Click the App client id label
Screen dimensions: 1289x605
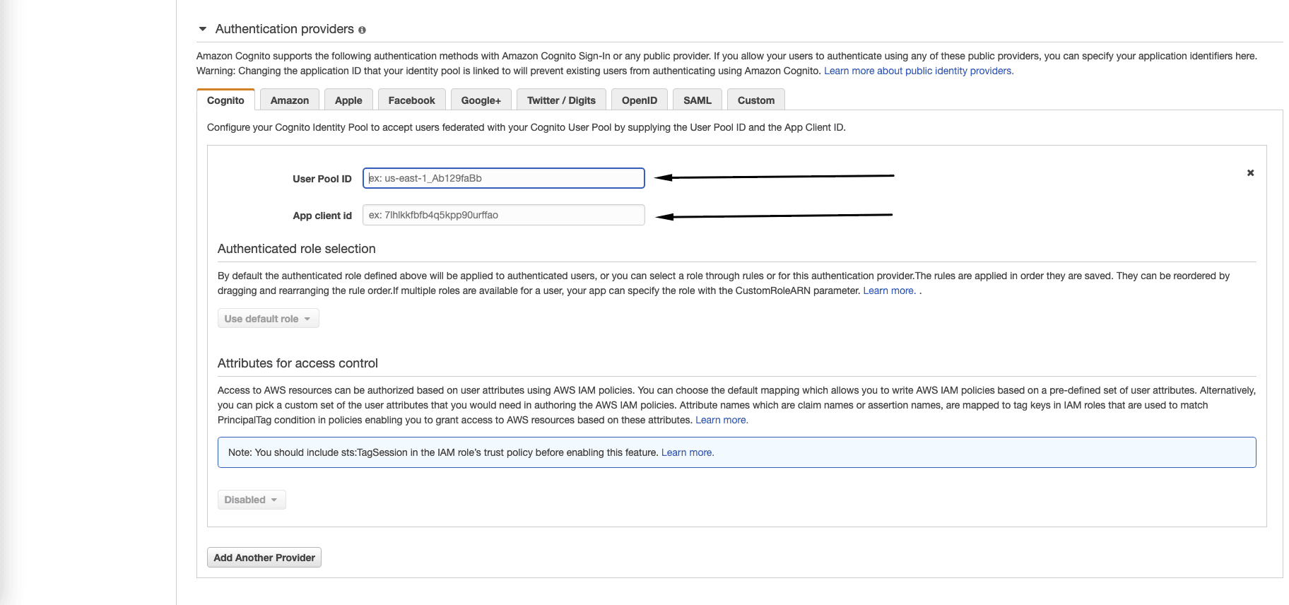coord(322,216)
